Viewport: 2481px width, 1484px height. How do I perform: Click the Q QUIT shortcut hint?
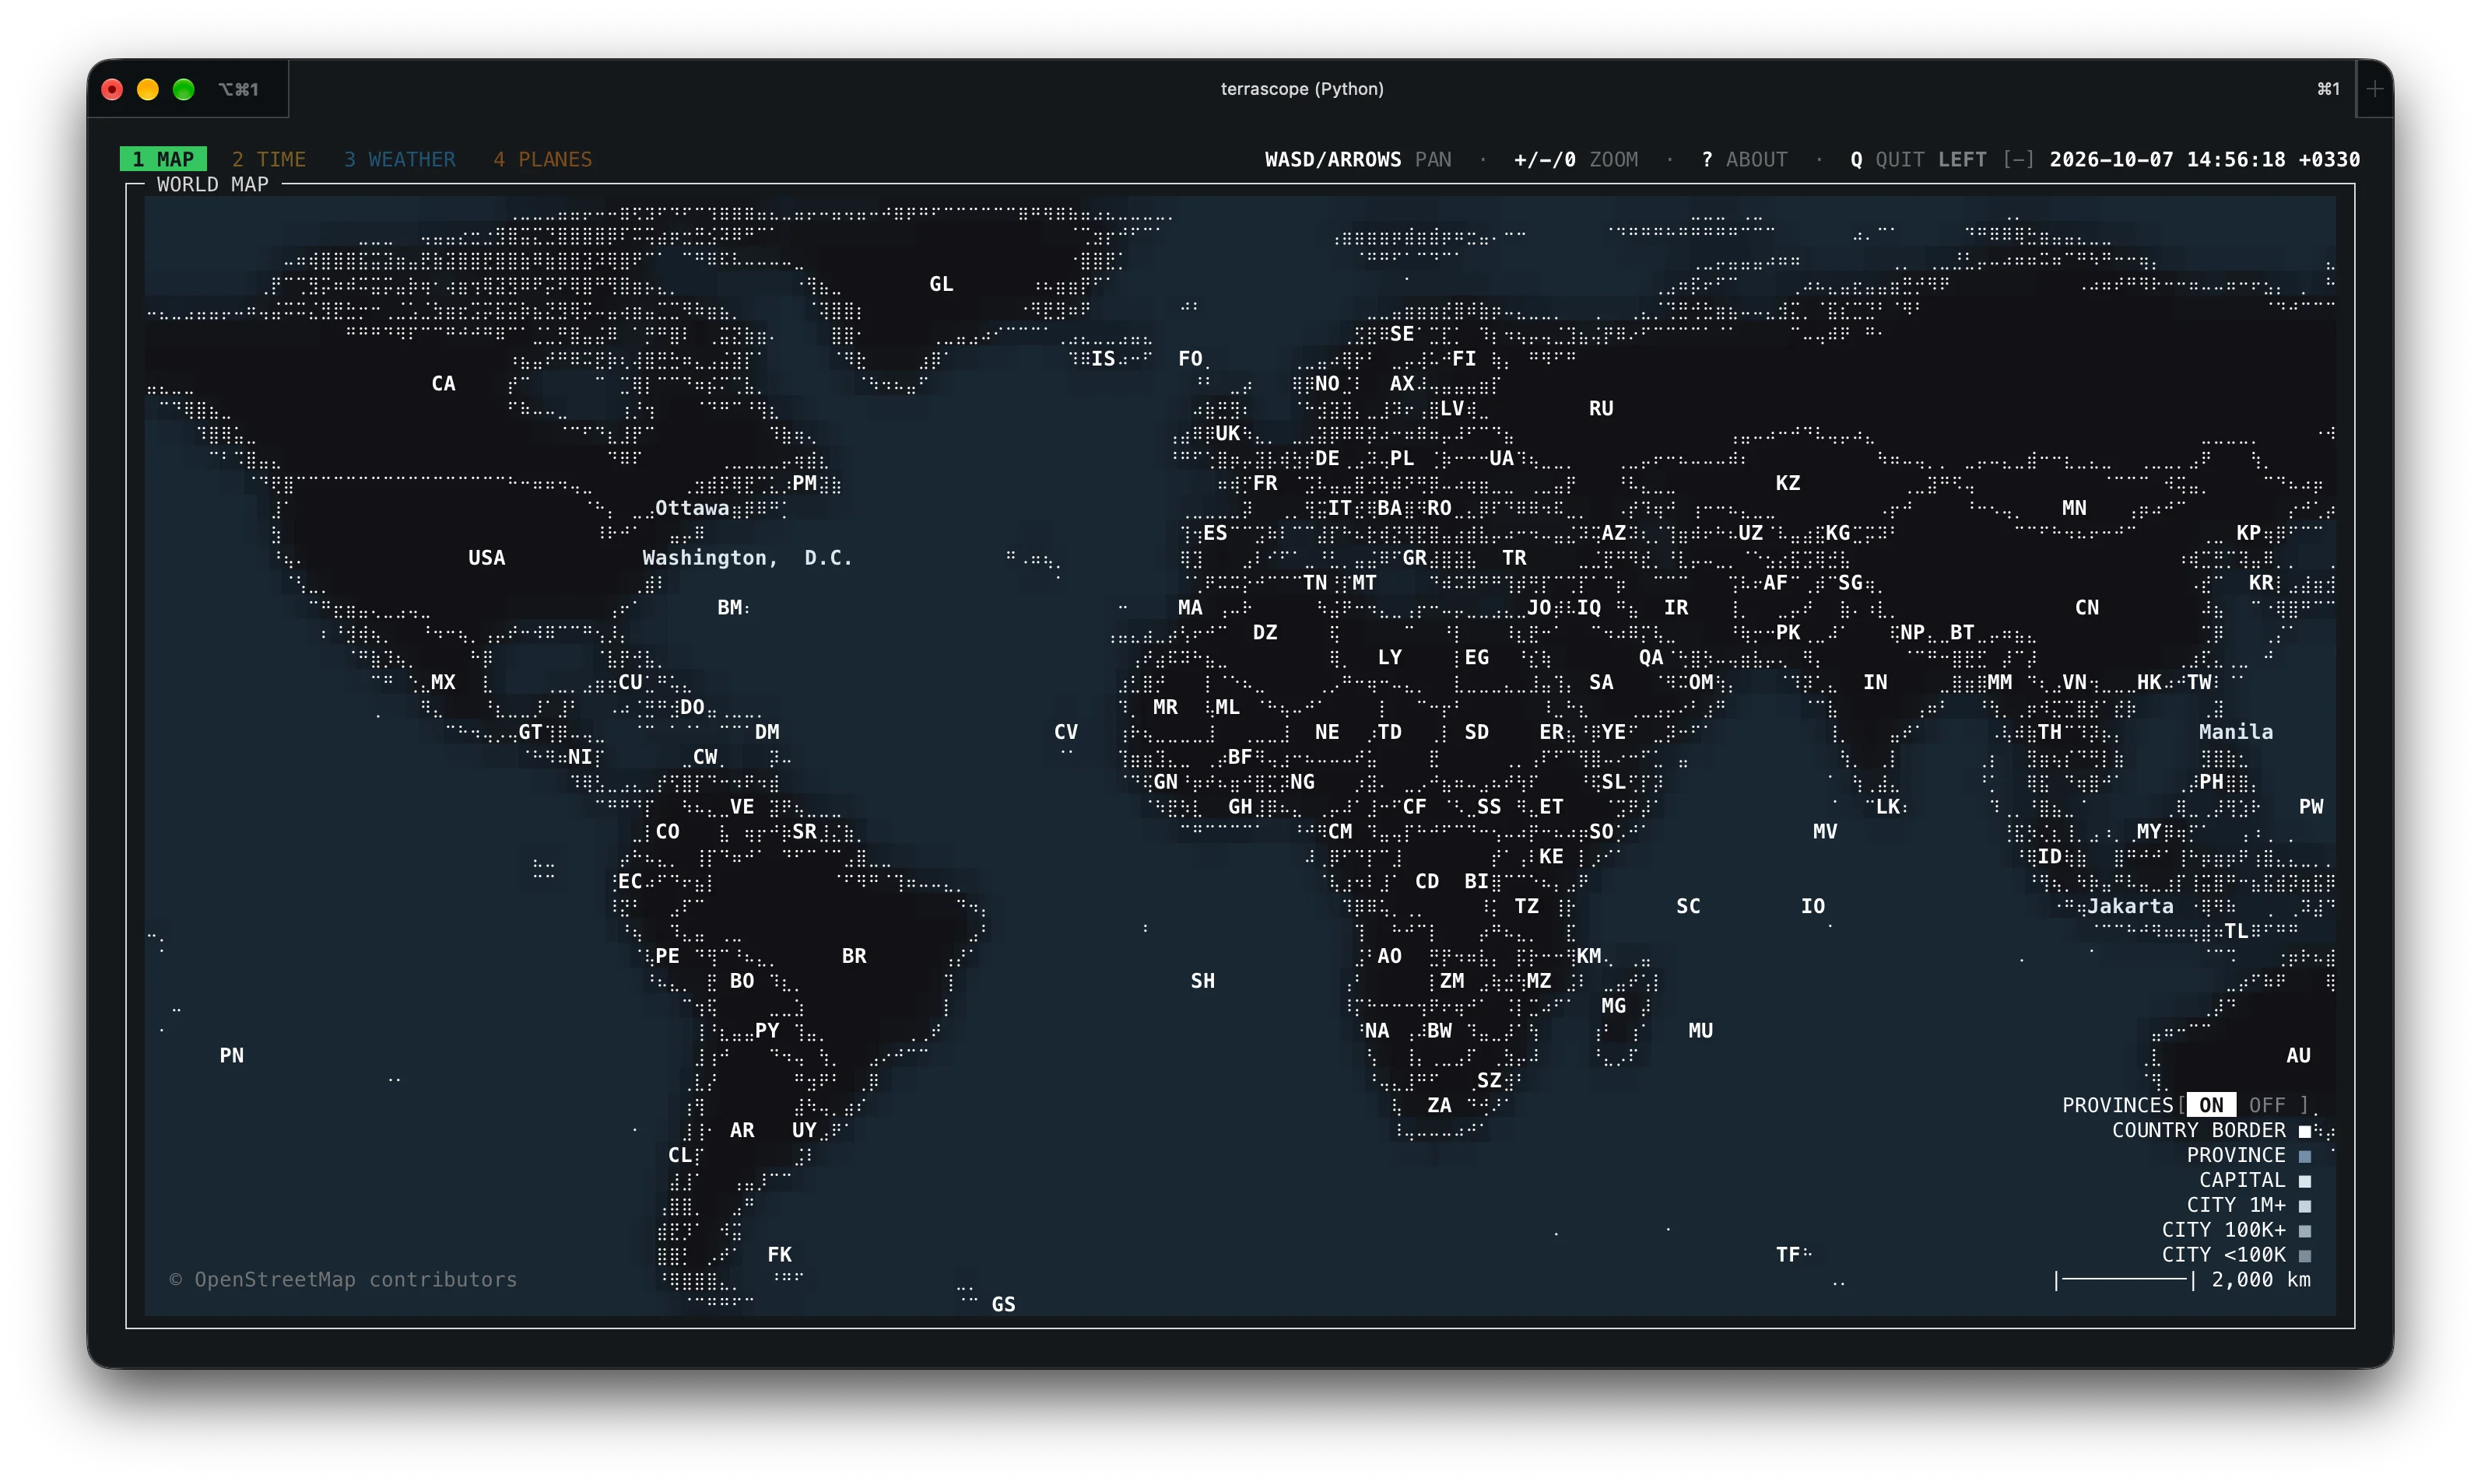1886,159
